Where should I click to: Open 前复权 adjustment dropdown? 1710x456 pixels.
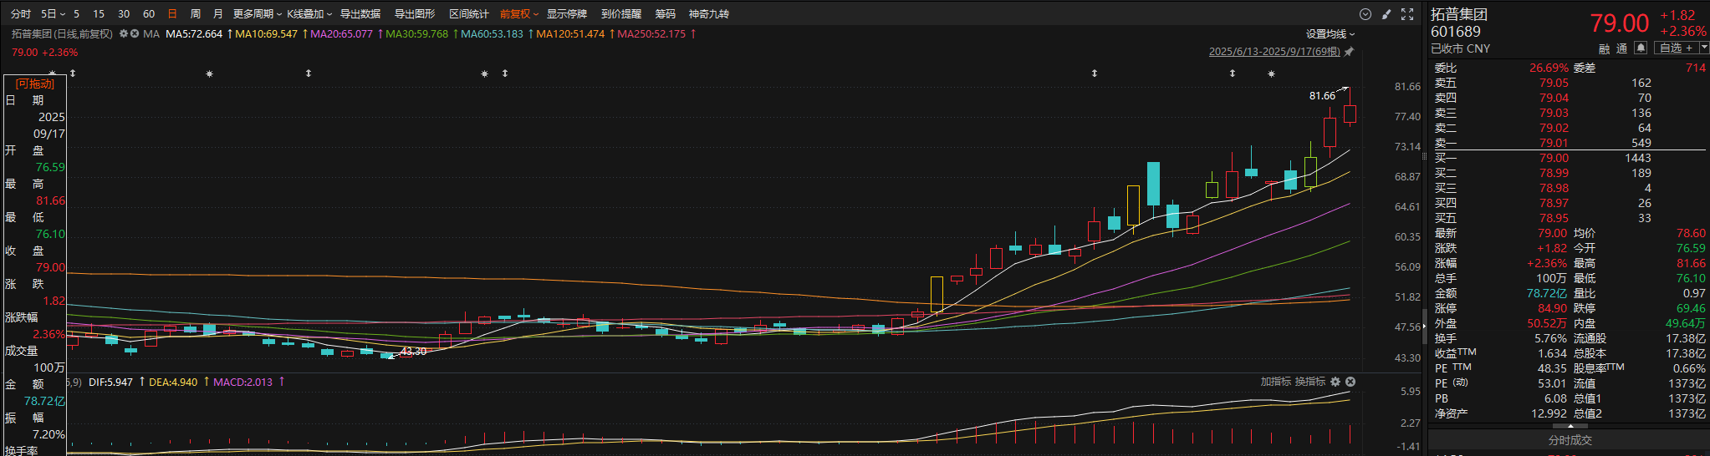(x=520, y=14)
